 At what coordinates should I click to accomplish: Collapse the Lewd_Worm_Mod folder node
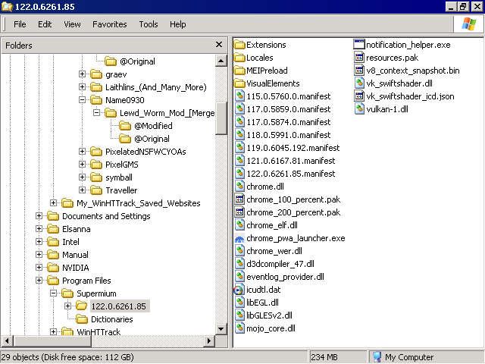pos(96,113)
